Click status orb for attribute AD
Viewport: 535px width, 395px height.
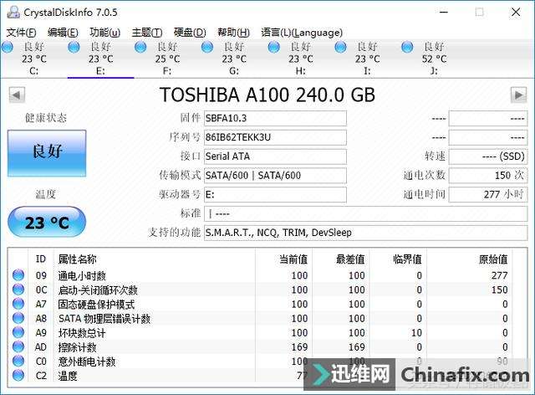point(18,346)
